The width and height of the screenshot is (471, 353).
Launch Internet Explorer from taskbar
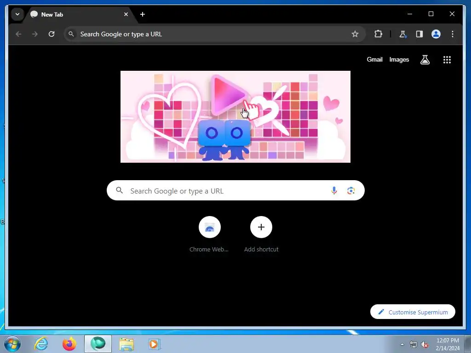[x=41, y=344]
